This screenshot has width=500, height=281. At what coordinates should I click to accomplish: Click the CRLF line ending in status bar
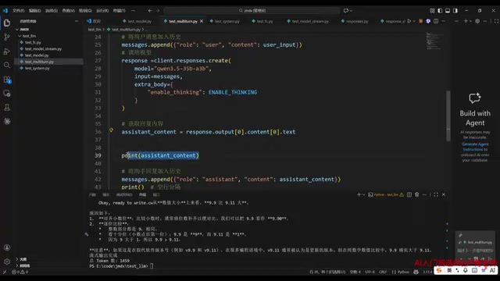coord(383,272)
